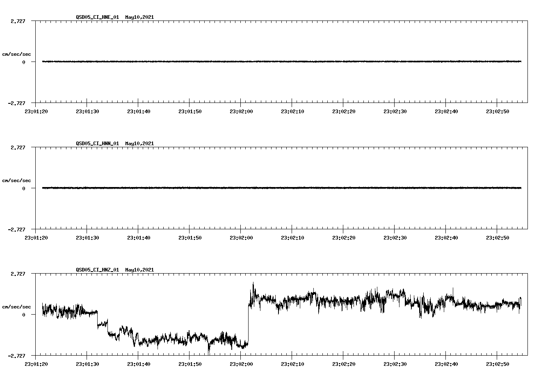Click the QSD05_CI_HNN_01 plot title
The image size is (557, 379).
96,144
